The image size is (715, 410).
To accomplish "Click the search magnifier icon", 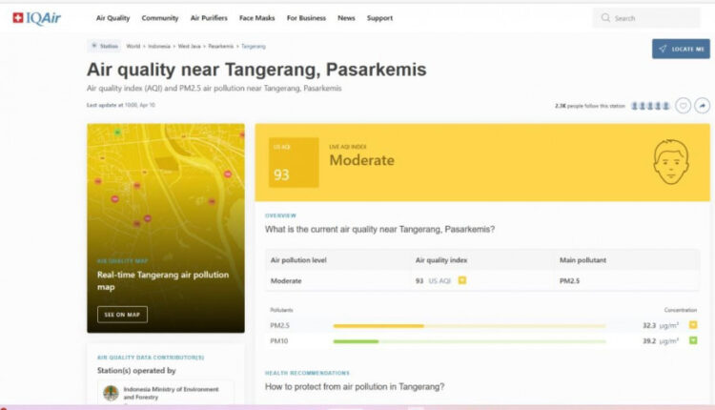I will tap(606, 18).
